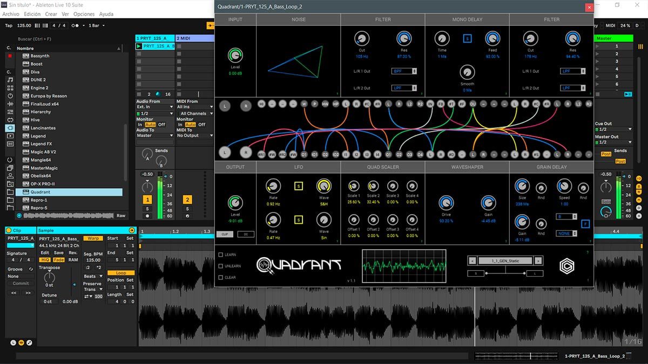This screenshot has width=648, height=364.
Task: Toggle the Warp button
Action: coord(93,238)
